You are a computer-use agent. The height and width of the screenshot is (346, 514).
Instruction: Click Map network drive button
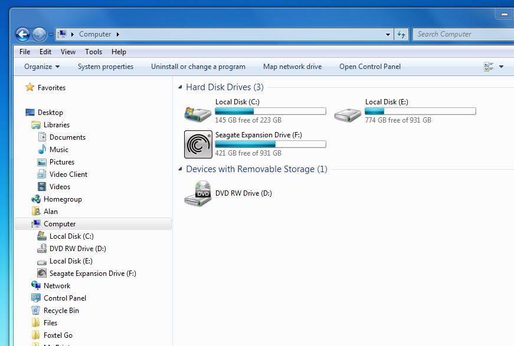pos(292,67)
